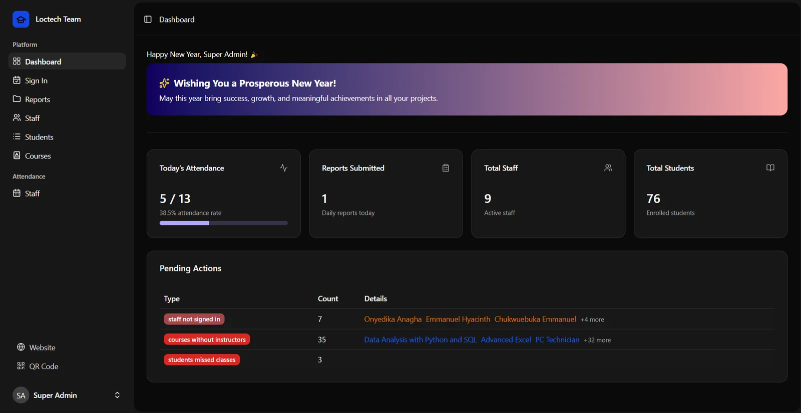
Task: Click the SA avatar circle
Action: click(x=21, y=395)
